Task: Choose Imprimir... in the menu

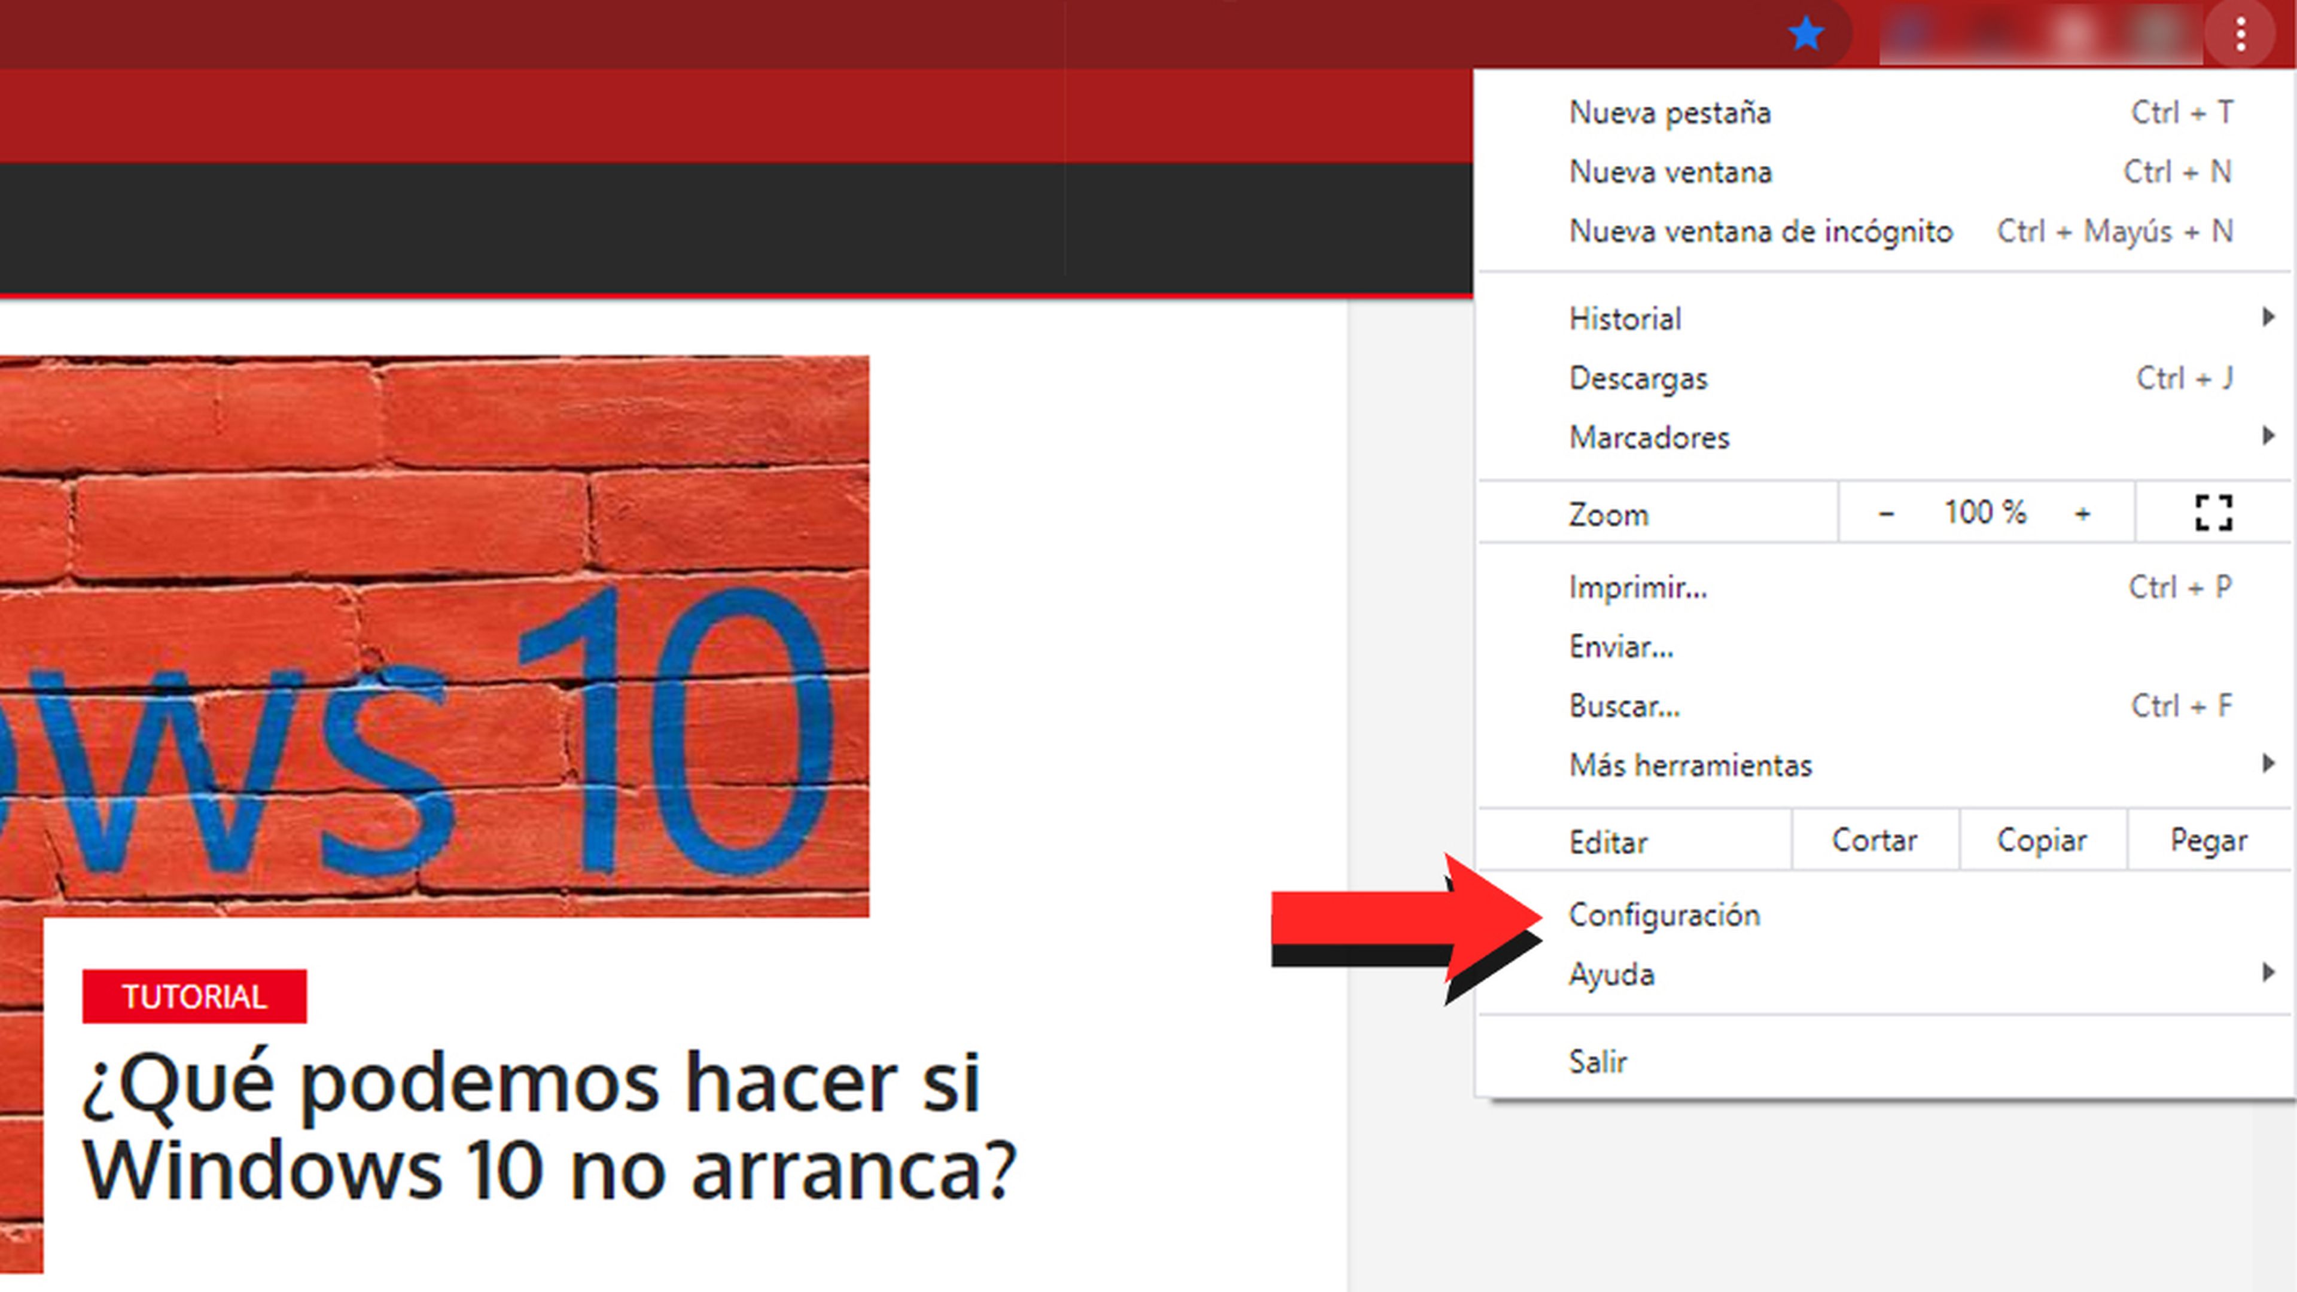Action: pos(1885,587)
